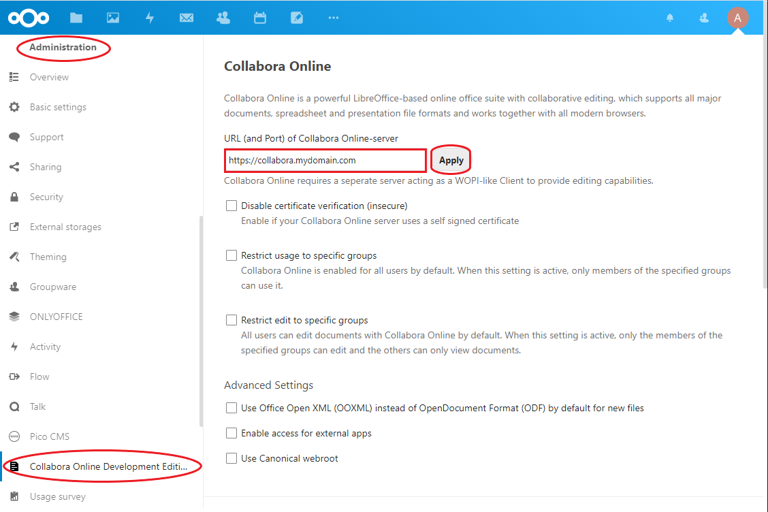
Task: Open the Notes pencil icon
Action: (297, 18)
